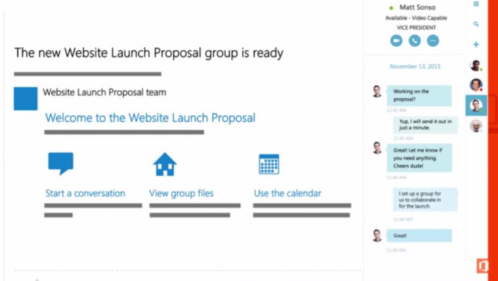Click the speech bubble conversation icon

click(x=60, y=164)
